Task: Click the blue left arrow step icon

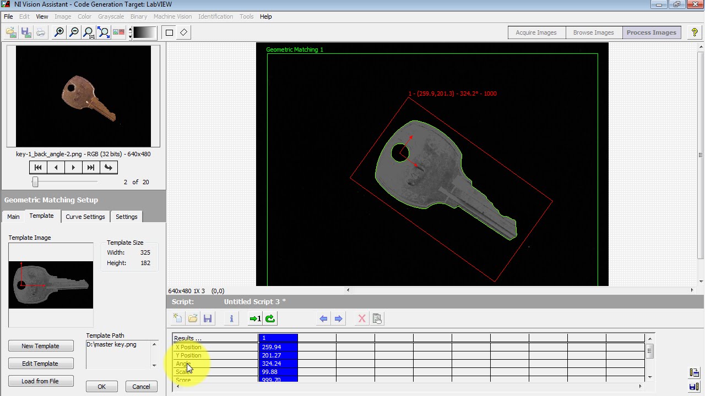Action: pyautogui.click(x=323, y=318)
